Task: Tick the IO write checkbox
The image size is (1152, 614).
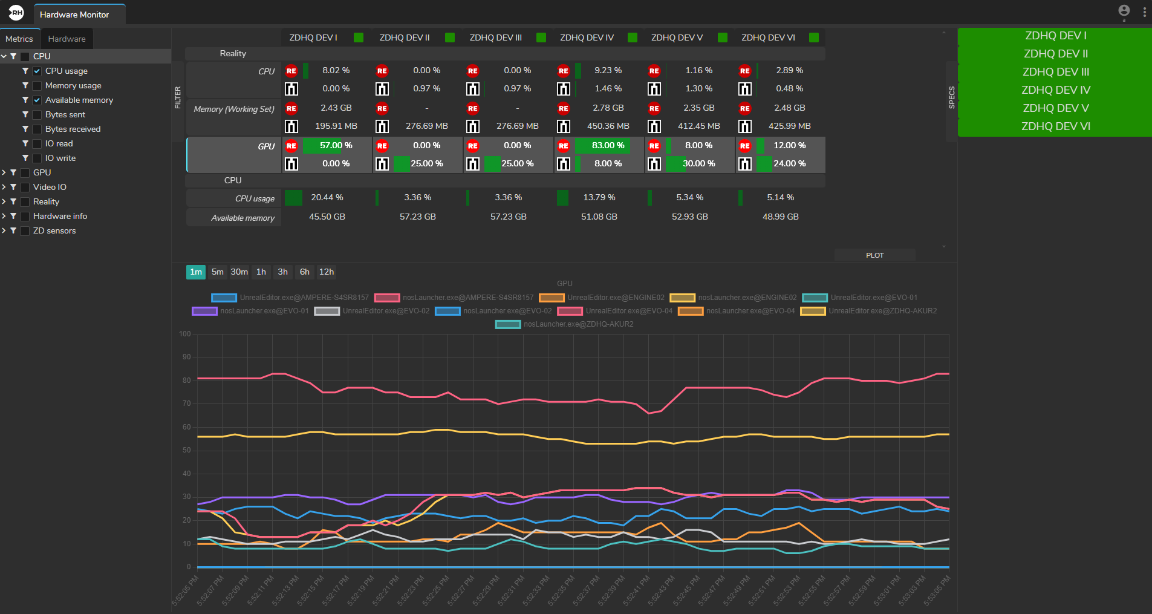Action: point(37,158)
